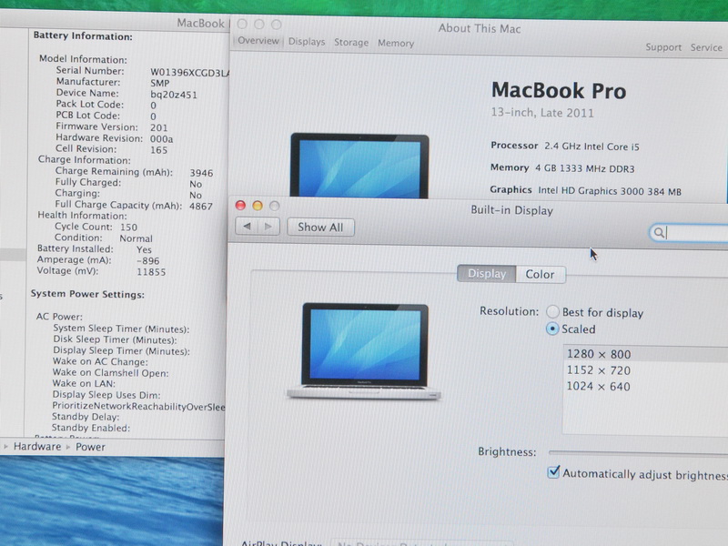Click Full Charge Capacity value 4867
Image resolution: width=728 pixels, height=546 pixels.
point(201,207)
